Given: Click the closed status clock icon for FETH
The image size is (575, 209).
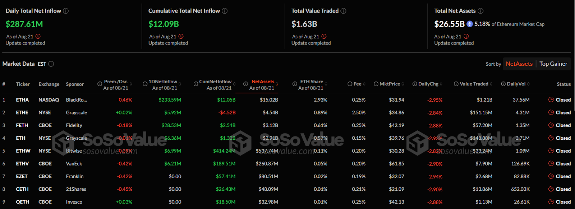Looking at the screenshot, I should click(551, 125).
